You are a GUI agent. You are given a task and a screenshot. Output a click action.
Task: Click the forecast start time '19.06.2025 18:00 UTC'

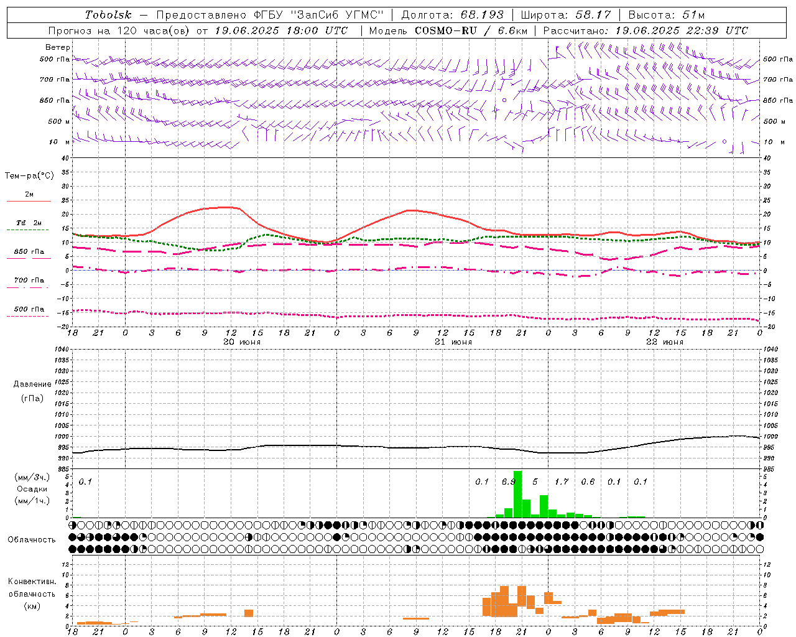tap(281, 30)
